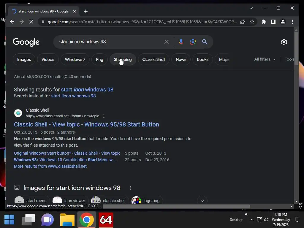Clear the search box text
The width and height of the screenshot is (304, 228).
[x=166, y=42]
